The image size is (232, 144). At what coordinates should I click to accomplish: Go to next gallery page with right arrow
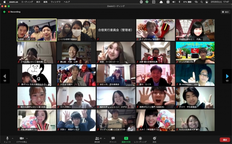point(227,76)
